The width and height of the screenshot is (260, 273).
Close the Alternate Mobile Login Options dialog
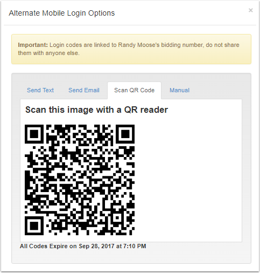point(251,10)
